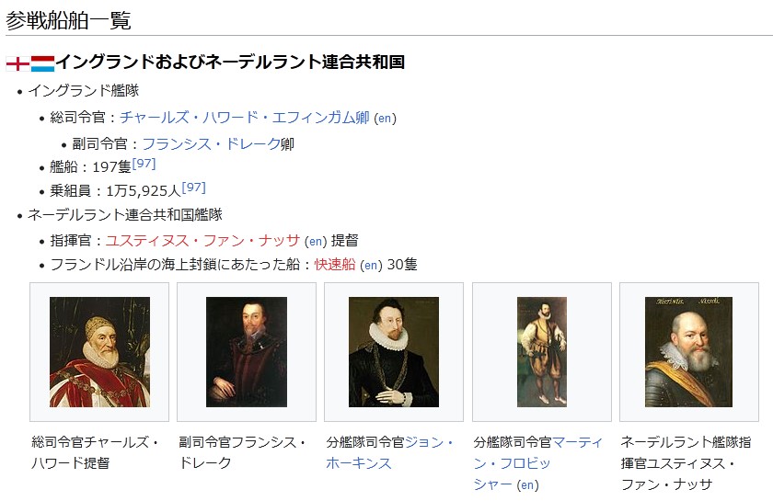
Task: Open (en) link beside エフィンガム卿
Action: point(386,119)
